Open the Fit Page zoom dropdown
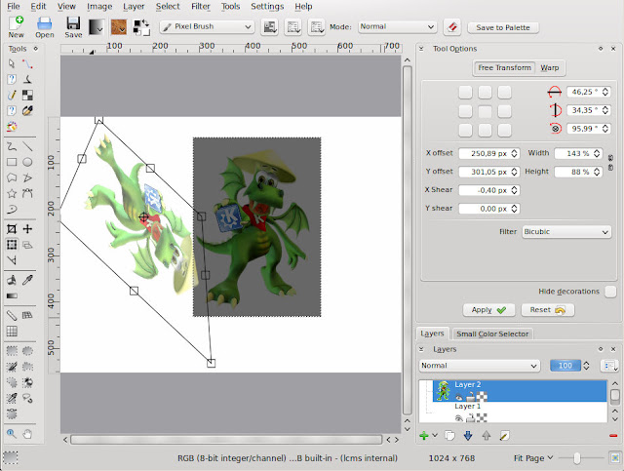Image resolution: width=624 pixels, height=471 pixels. coord(533,458)
